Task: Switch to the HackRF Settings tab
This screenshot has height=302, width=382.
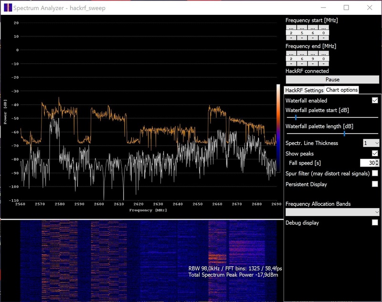Action: coord(304,90)
